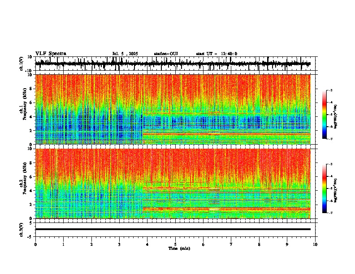The height and width of the screenshot is (274, 355).
Task: Click the '6' kHz tick on ch.2 spectrogram
Action: coord(31,177)
